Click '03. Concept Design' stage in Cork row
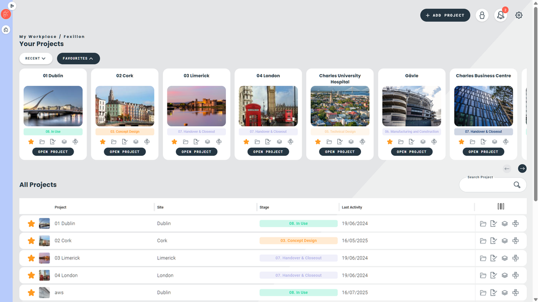 coord(299,241)
